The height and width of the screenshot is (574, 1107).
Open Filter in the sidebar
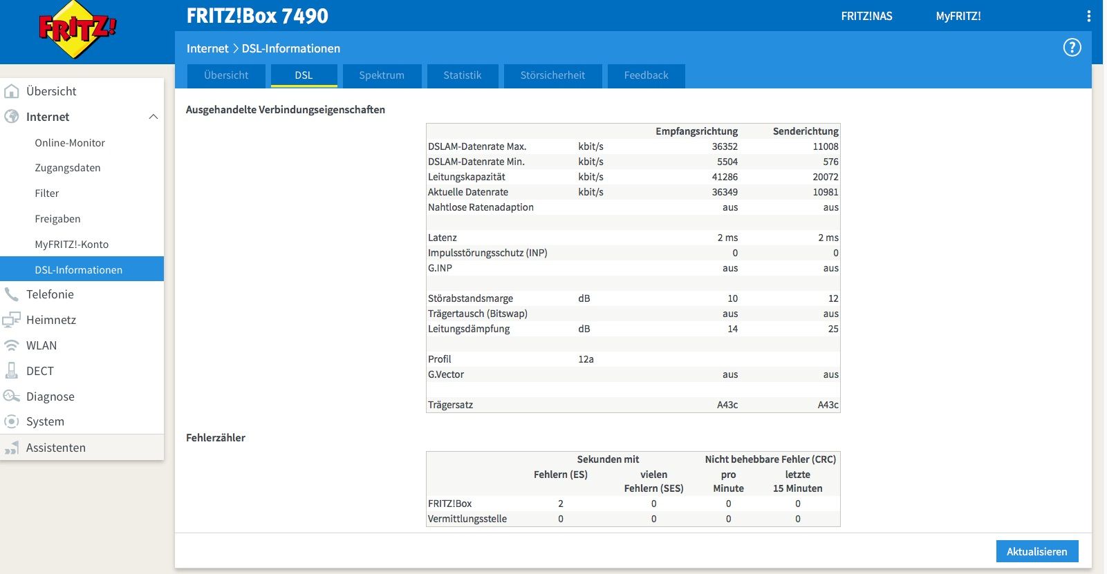coord(47,193)
